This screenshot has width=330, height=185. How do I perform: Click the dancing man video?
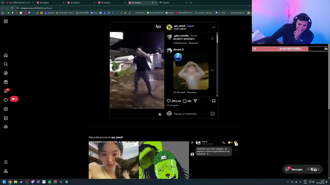click(137, 70)
